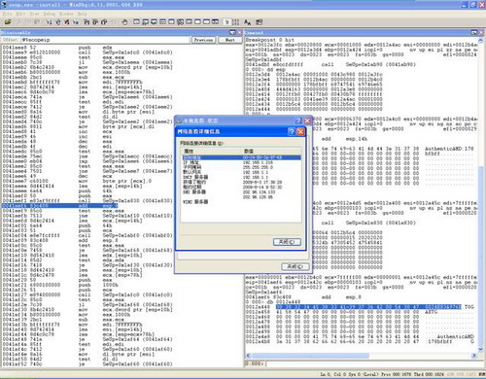Screen dimensions: 486x379
Task: Click Command window horizontal scrollbar thumb
Action: tap(310, 356)
